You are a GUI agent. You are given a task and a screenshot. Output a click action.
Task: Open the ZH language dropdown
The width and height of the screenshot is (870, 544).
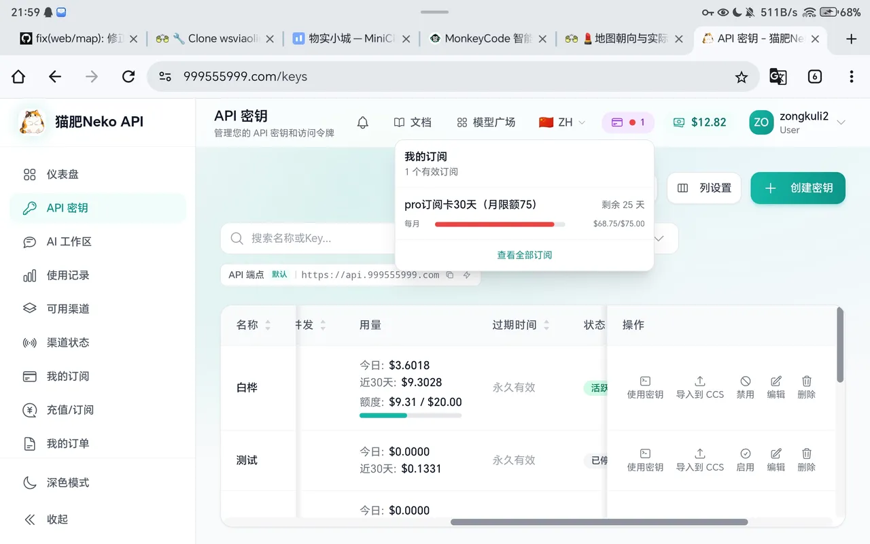[x=561, y=122]
